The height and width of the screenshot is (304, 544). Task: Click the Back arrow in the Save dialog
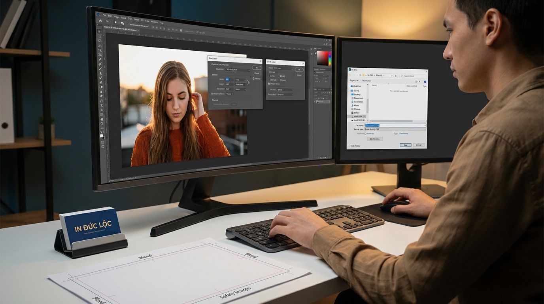pos(350,75)
